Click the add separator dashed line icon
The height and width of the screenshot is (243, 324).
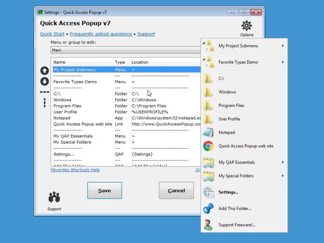click(x=45, y=92)
